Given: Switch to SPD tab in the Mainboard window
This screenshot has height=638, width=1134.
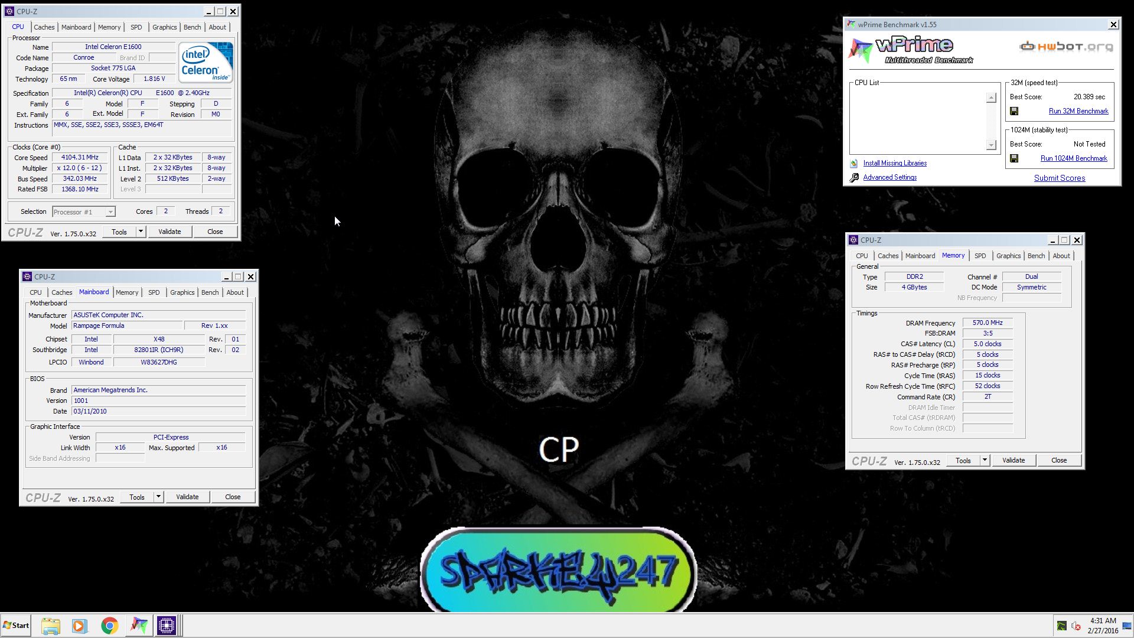Looking at the screenshot, I should (154, 292).
